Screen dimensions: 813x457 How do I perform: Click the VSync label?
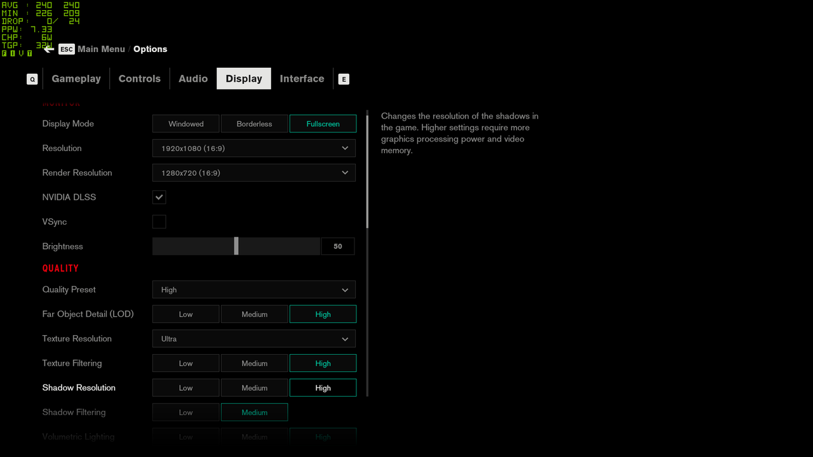pos(55,222)
